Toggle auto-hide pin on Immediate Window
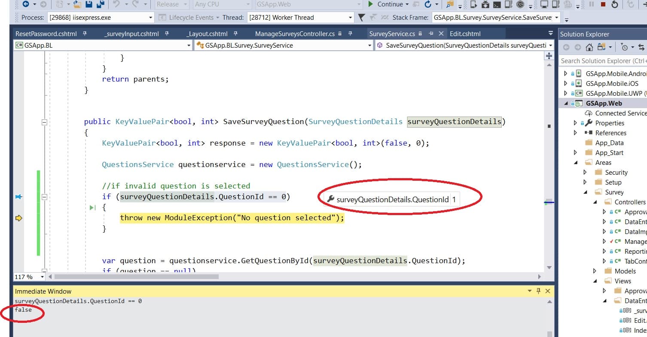The image size is (647, 337). 538,291
